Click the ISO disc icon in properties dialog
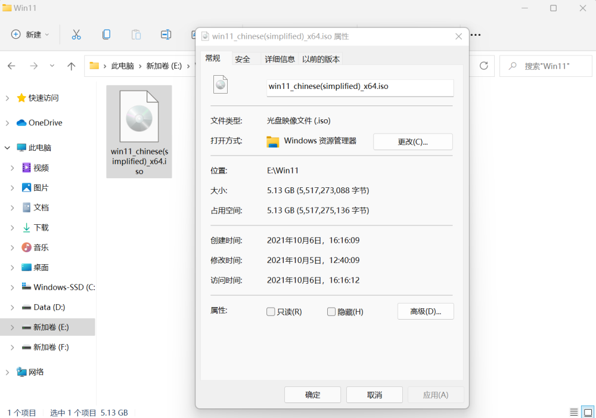The height and width of the screenshot is (418, 596). click(x=221, y=85)
